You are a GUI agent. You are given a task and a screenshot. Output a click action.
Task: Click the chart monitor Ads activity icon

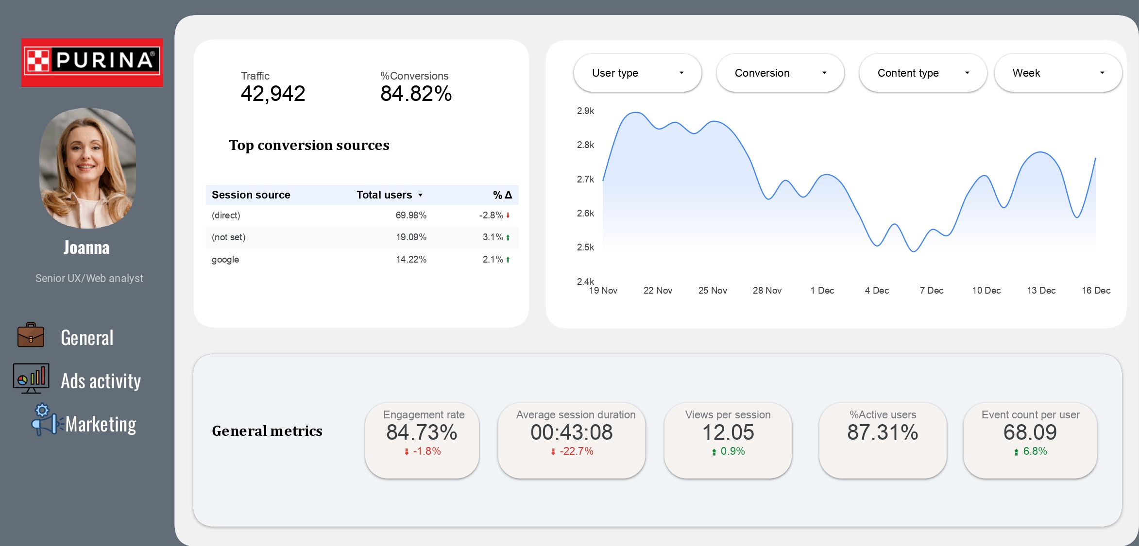point(31,378)
